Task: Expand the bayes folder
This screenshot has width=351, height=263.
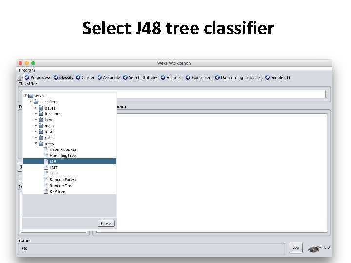Action: pos(36,108)
